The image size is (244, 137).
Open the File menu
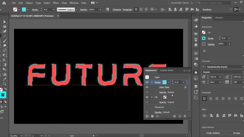coord(14,3)
